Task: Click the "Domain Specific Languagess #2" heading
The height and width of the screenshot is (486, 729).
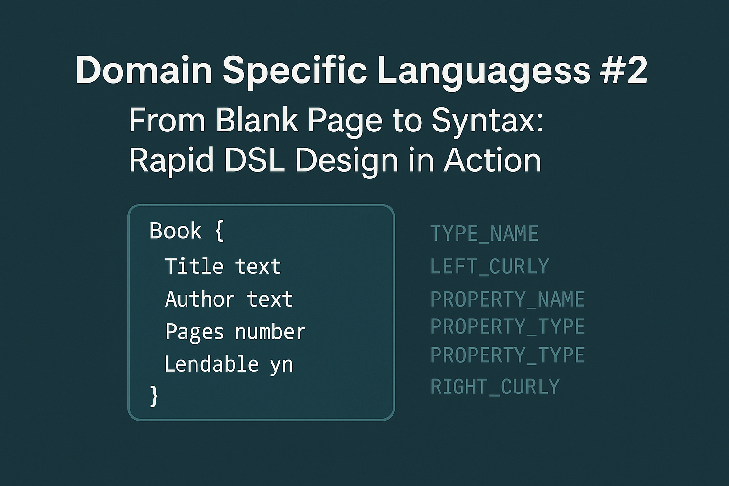Action: tap(361, 71)
